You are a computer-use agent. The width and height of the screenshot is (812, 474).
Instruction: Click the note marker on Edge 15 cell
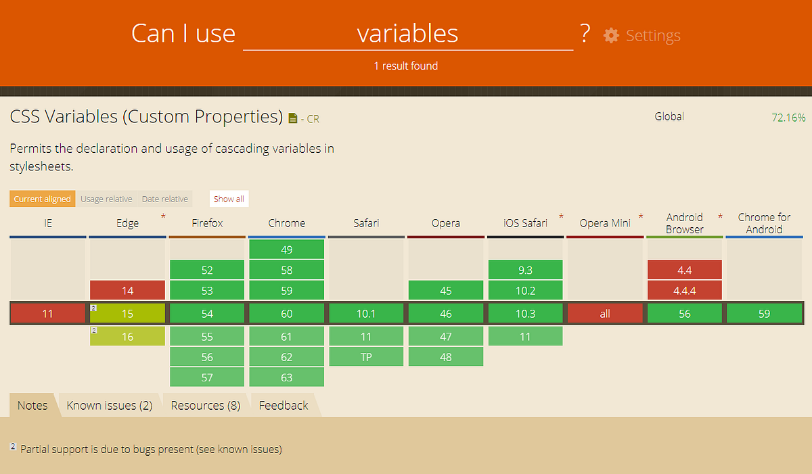[x=93, y=308]
